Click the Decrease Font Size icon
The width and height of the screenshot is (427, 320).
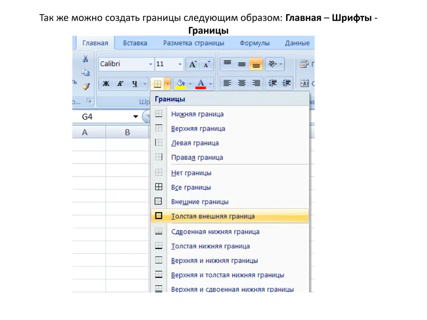click(207, 64)
